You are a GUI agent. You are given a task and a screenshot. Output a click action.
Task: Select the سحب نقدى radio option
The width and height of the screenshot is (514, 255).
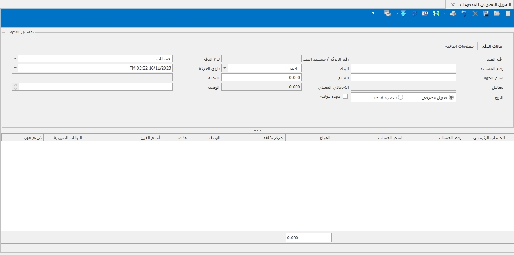click(401, 97)
